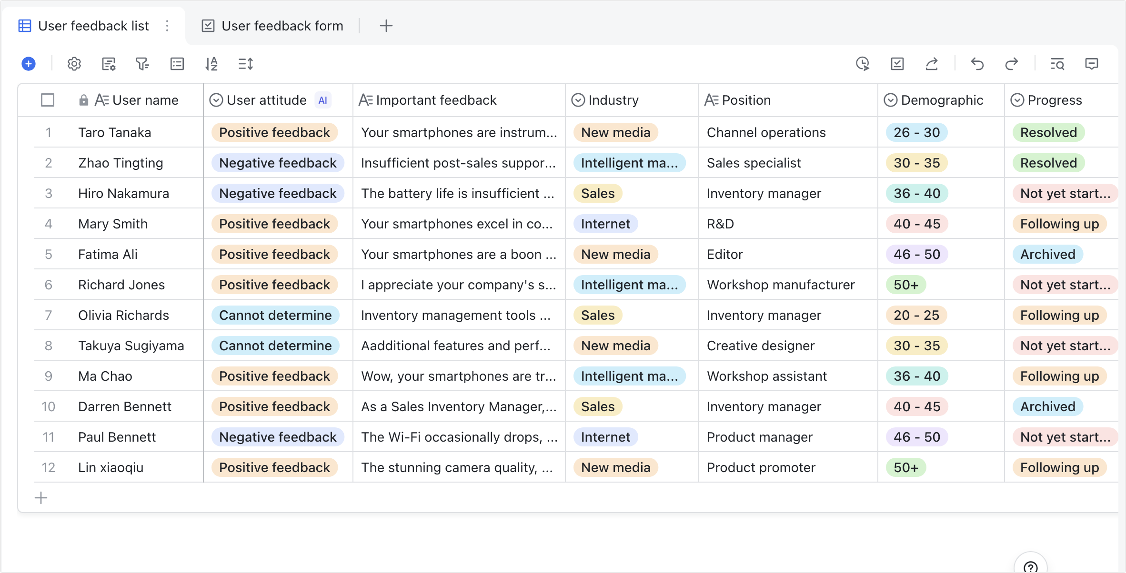Viewport: 1126px width, 573px height.
Task: Open the sort A-Z tool
Action: coord(211,64)
